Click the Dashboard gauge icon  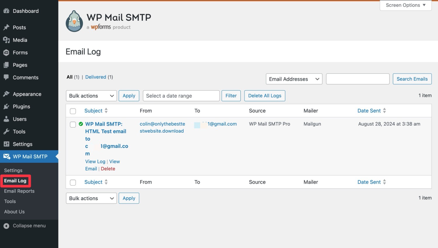6,11
